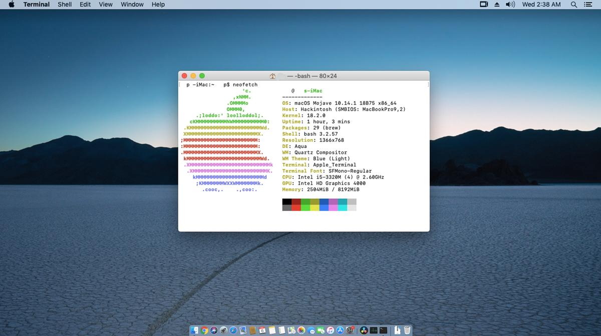This screenshot has height=336, width=601.
Task: Click the bright yellow color block
Action: [x=315, y=207]
